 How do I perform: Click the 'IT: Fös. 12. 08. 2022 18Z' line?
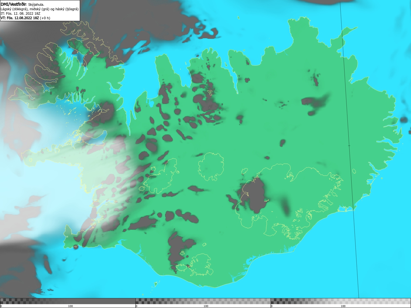21,13
